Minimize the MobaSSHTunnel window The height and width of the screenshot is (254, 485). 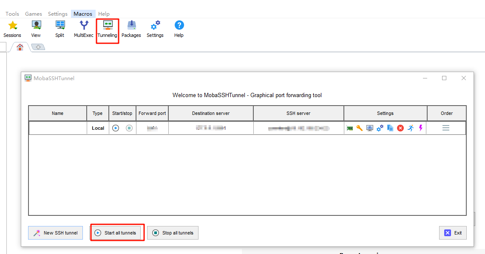[425, 78]
